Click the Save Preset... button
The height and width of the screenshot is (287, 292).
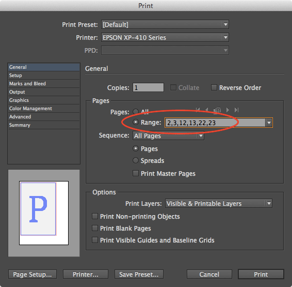tap(139, 274)
